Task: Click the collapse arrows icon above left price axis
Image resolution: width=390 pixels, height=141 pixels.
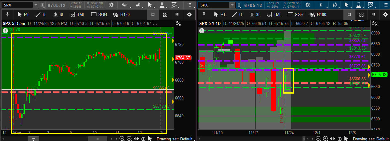Action: point(178,24)
